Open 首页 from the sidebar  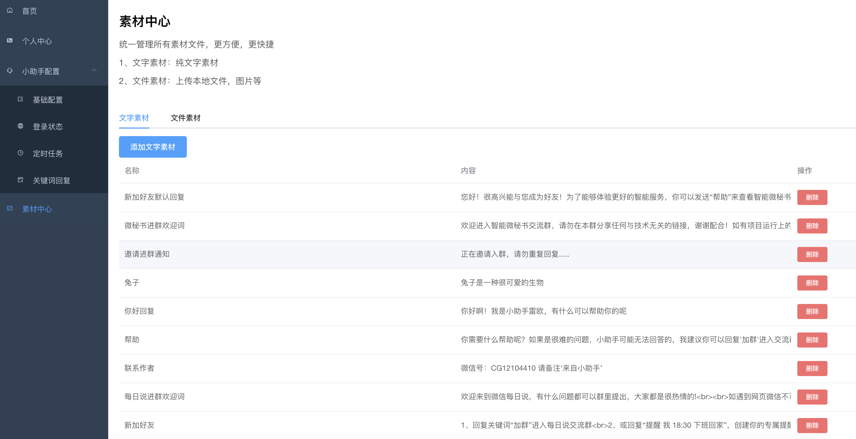pos(29,11)
